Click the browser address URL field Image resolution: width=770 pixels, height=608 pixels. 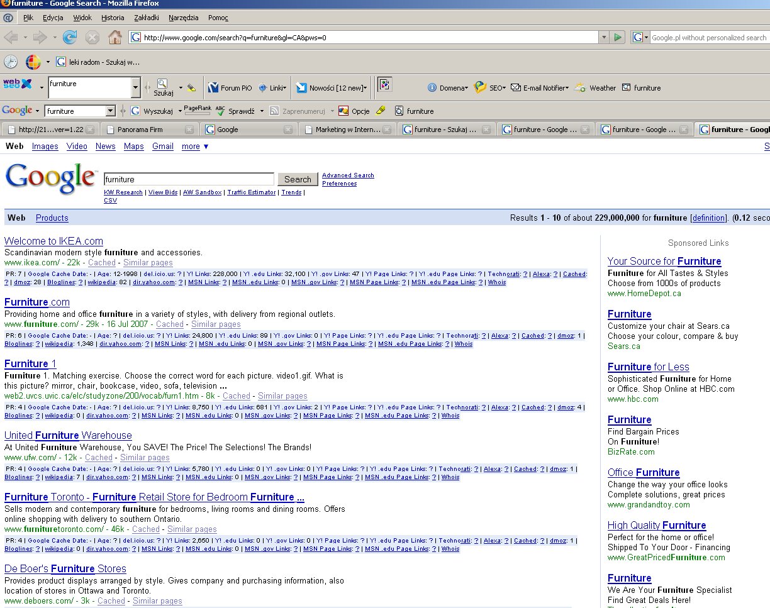click(x=364, y=38)
